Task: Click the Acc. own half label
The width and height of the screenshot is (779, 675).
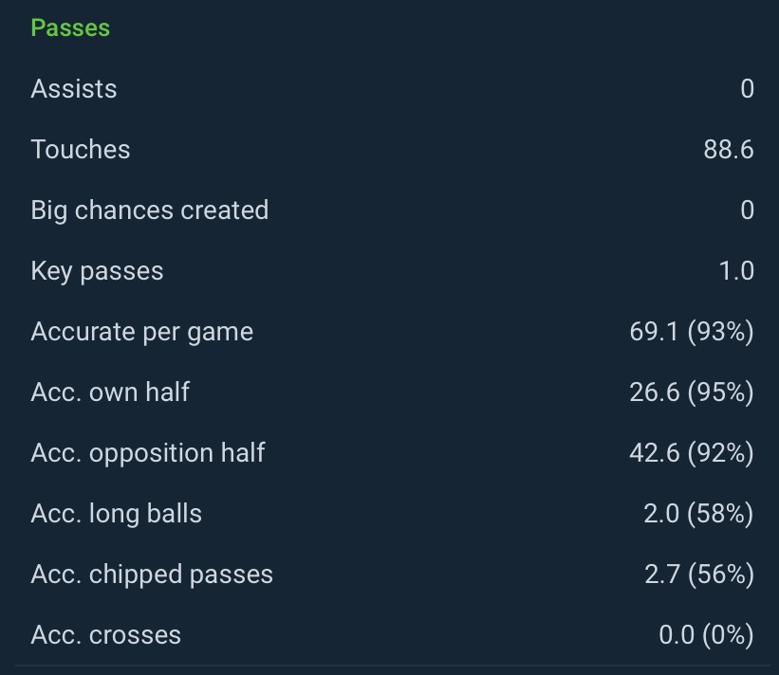Action: 110,392
